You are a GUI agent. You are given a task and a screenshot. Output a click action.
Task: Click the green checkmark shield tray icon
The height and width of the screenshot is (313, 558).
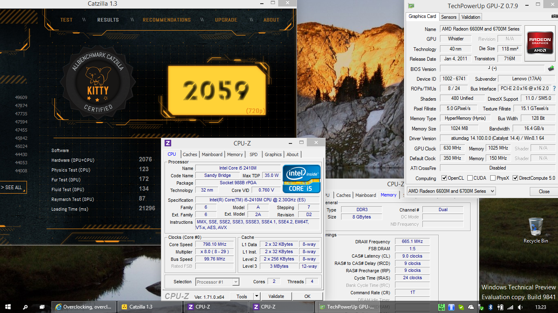point(462,307)
